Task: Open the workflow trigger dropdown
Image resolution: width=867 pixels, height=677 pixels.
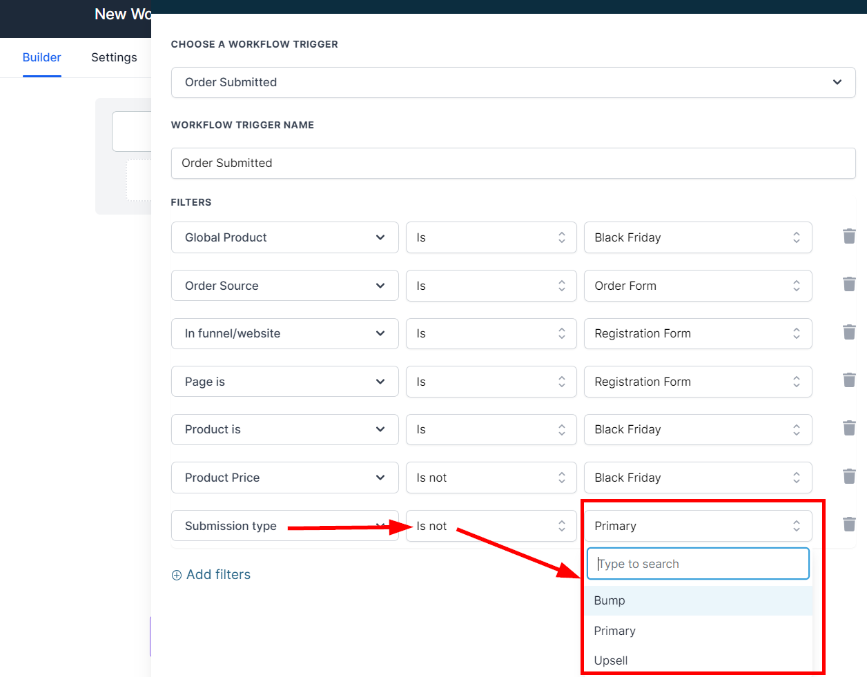Action: pyautogui.click(x=513, y=82)
